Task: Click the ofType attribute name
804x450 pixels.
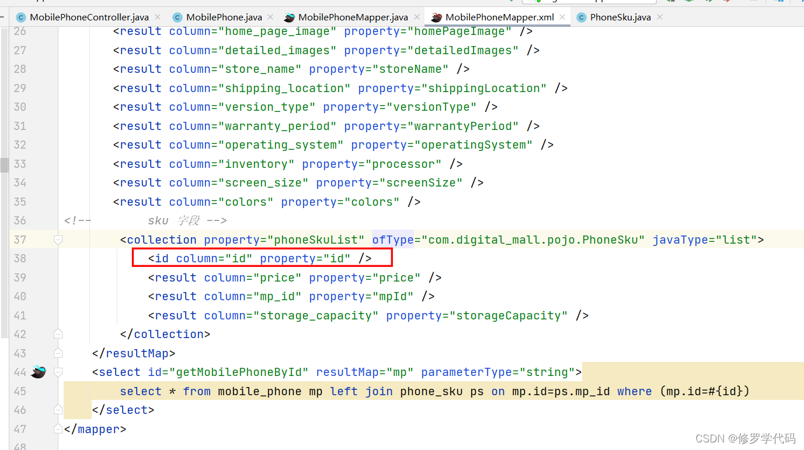Action: (x=393, y=240)
